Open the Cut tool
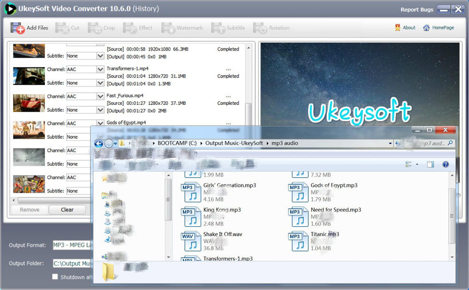Image resolution: width=469 pixels, height=290 pixels. tap(67, 28)
